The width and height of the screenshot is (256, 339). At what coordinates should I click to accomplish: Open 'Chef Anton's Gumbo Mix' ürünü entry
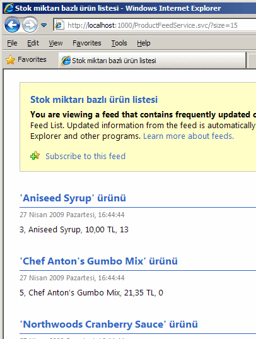tap(99, 261)
